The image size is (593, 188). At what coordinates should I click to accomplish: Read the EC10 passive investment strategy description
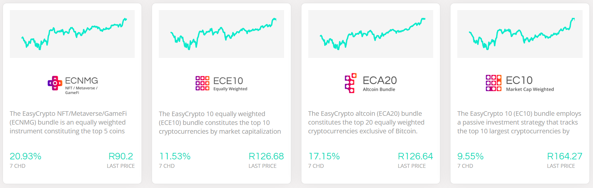click(519, 122)
